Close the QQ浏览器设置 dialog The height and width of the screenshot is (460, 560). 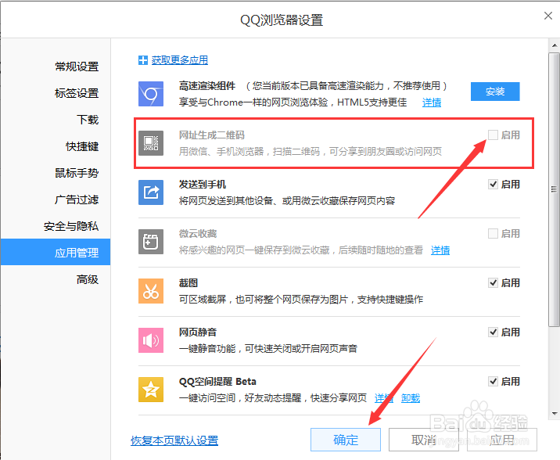click(548, 16)
